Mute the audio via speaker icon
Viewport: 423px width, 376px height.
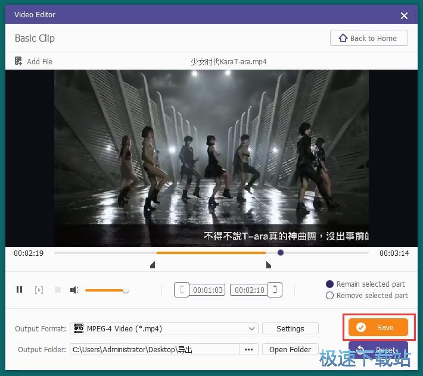[x=74, y=290]
